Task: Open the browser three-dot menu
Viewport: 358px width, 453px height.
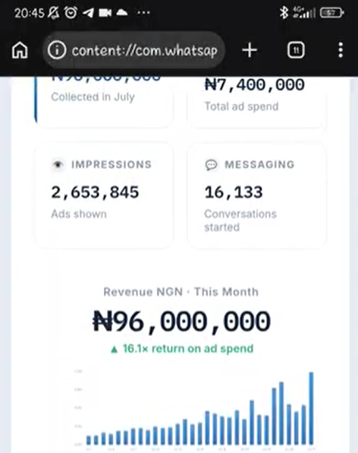Action: pos(341,50)
